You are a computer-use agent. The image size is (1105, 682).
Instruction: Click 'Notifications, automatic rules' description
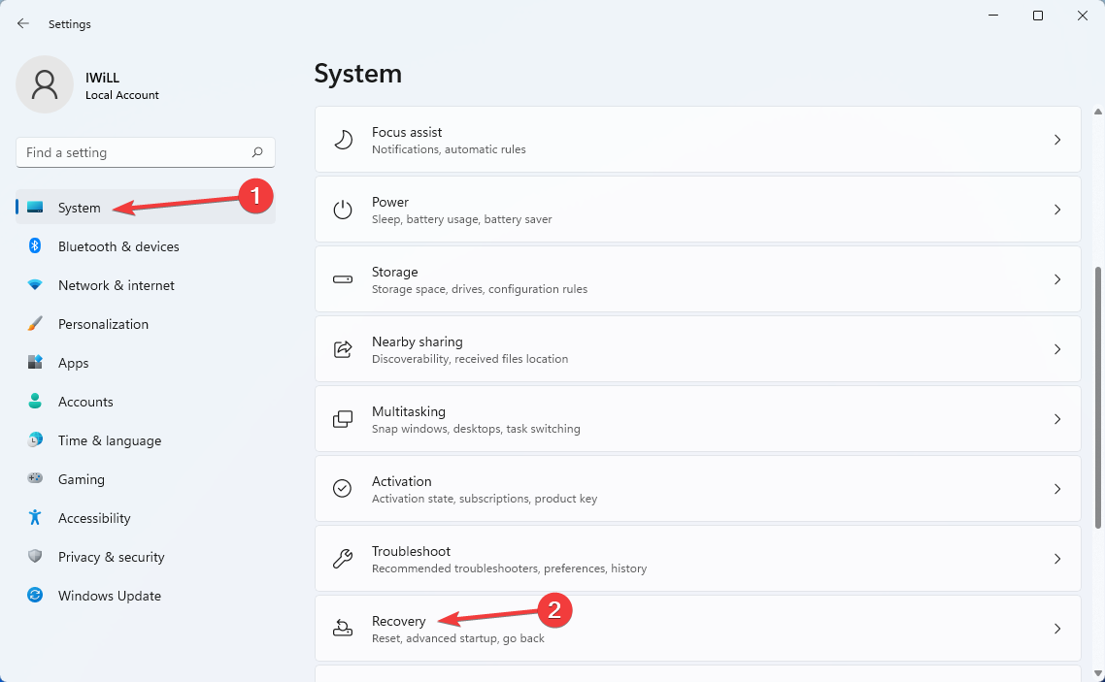(x=449, y=149)
